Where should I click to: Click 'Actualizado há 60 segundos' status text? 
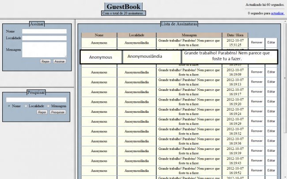pyautogui.click(x=265, y=5)
